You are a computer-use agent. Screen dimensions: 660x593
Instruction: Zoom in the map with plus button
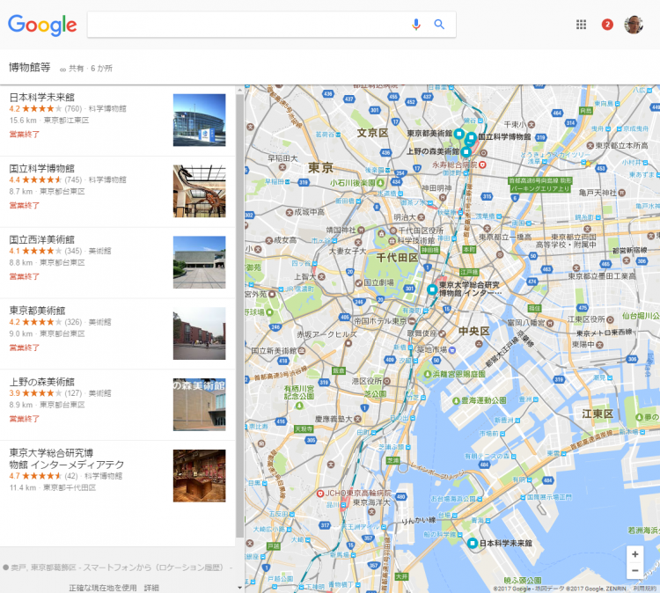pos(634,554)
